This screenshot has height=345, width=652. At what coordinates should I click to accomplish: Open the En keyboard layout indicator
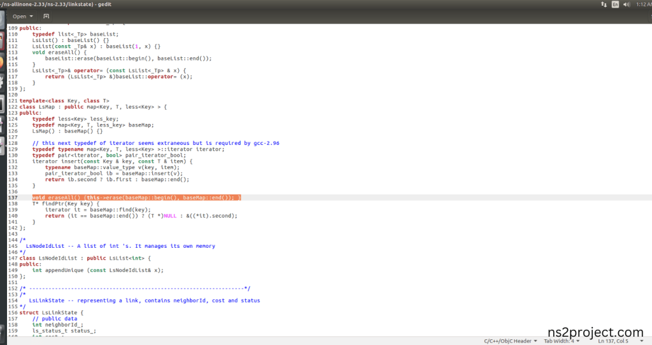point(615,4)
